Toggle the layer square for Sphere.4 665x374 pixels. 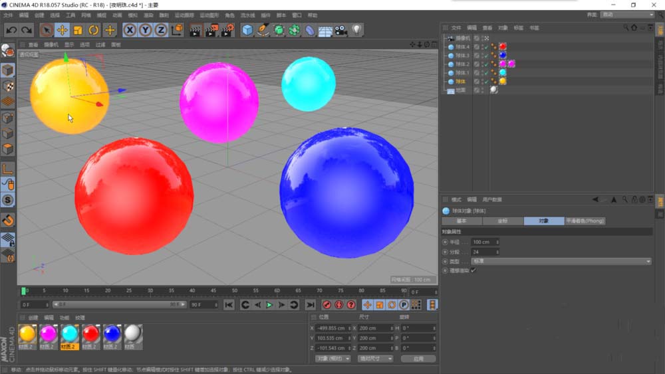[x=477, y=47]
